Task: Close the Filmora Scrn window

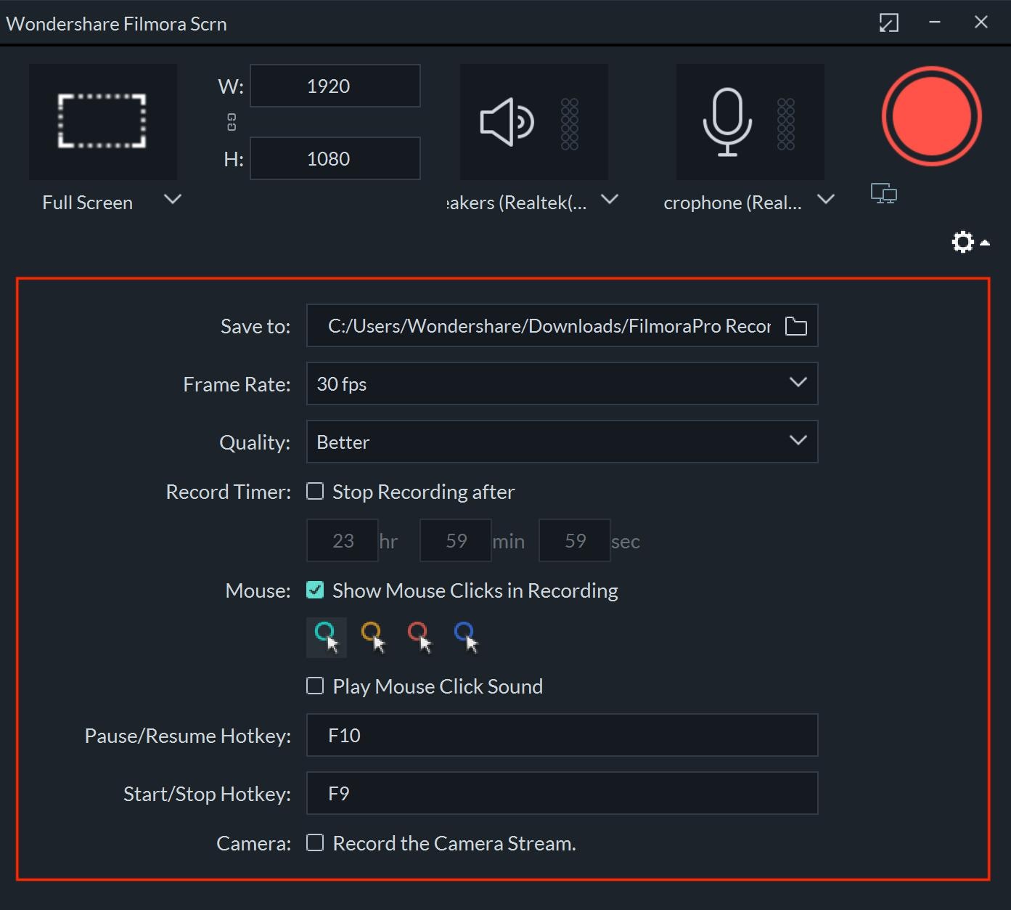Action: 981,23
